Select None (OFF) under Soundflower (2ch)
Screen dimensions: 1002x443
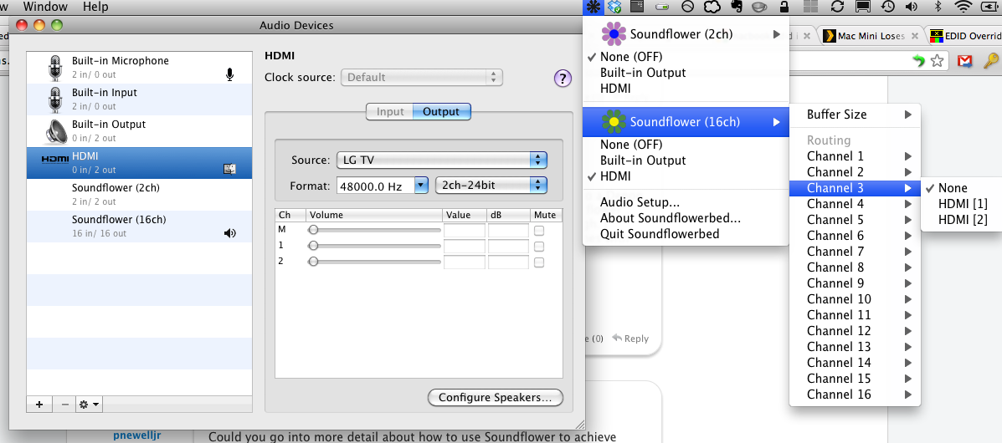[x=686, y=57]
